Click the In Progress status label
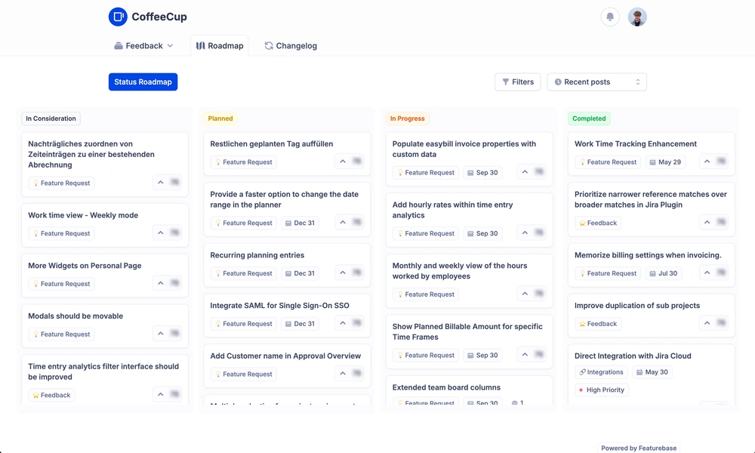This screenshot has width=755, height=453. [x=408, y=119]
